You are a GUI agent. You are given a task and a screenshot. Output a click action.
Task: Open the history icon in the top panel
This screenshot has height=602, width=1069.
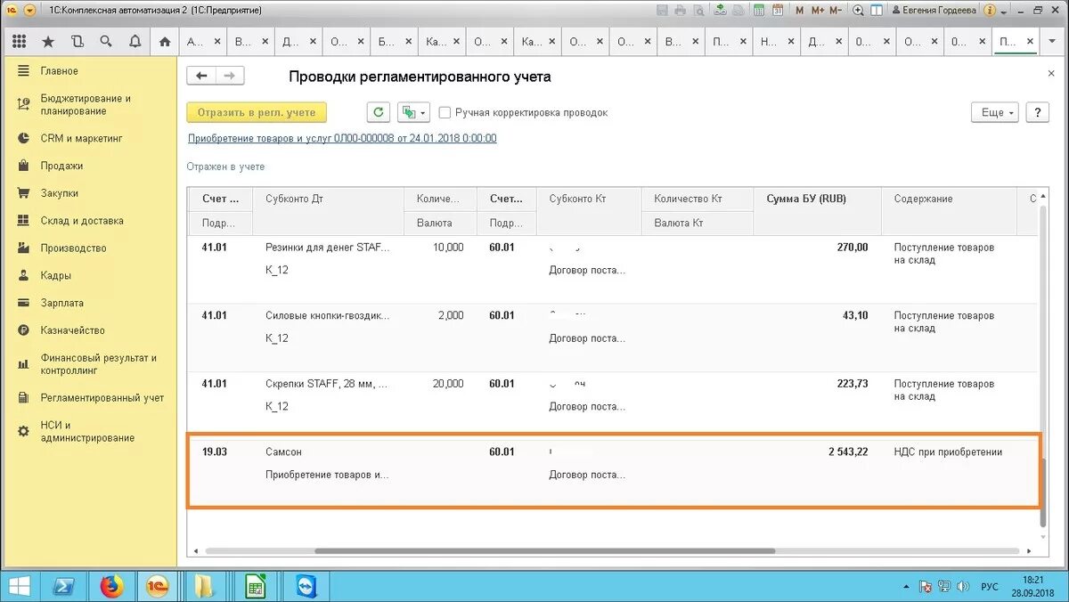[77, 41]
